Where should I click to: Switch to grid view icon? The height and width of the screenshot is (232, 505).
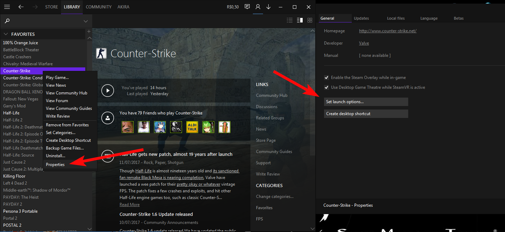coord(310,20)
